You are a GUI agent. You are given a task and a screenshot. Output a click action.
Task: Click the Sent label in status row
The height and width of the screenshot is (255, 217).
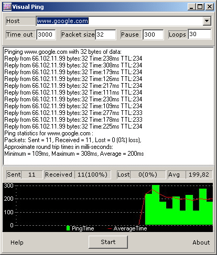coord(14,175)
